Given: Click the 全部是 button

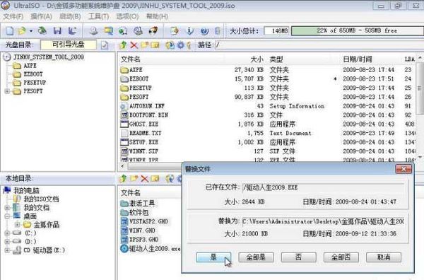Looking at the screenshot, I should pos(256,257).
